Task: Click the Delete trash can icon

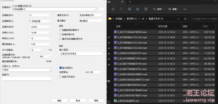Action: 146,9
